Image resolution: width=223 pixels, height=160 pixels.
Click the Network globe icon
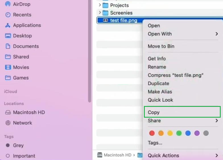tap(8, 123)
